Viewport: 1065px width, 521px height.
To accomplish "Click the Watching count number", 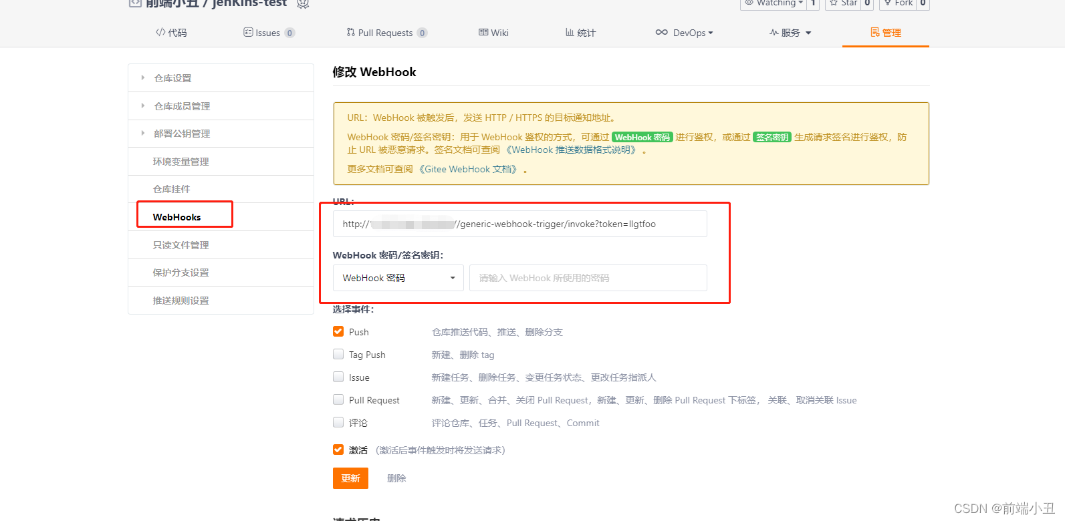I will pos(813,3).
